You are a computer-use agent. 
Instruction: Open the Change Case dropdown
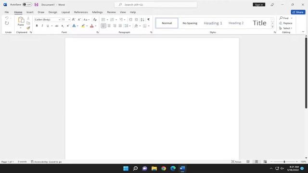pos(87,20)
